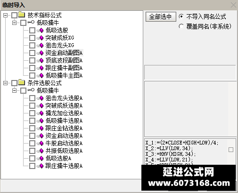Select the 擒龙加仓选股A formula item

[64, 113]
